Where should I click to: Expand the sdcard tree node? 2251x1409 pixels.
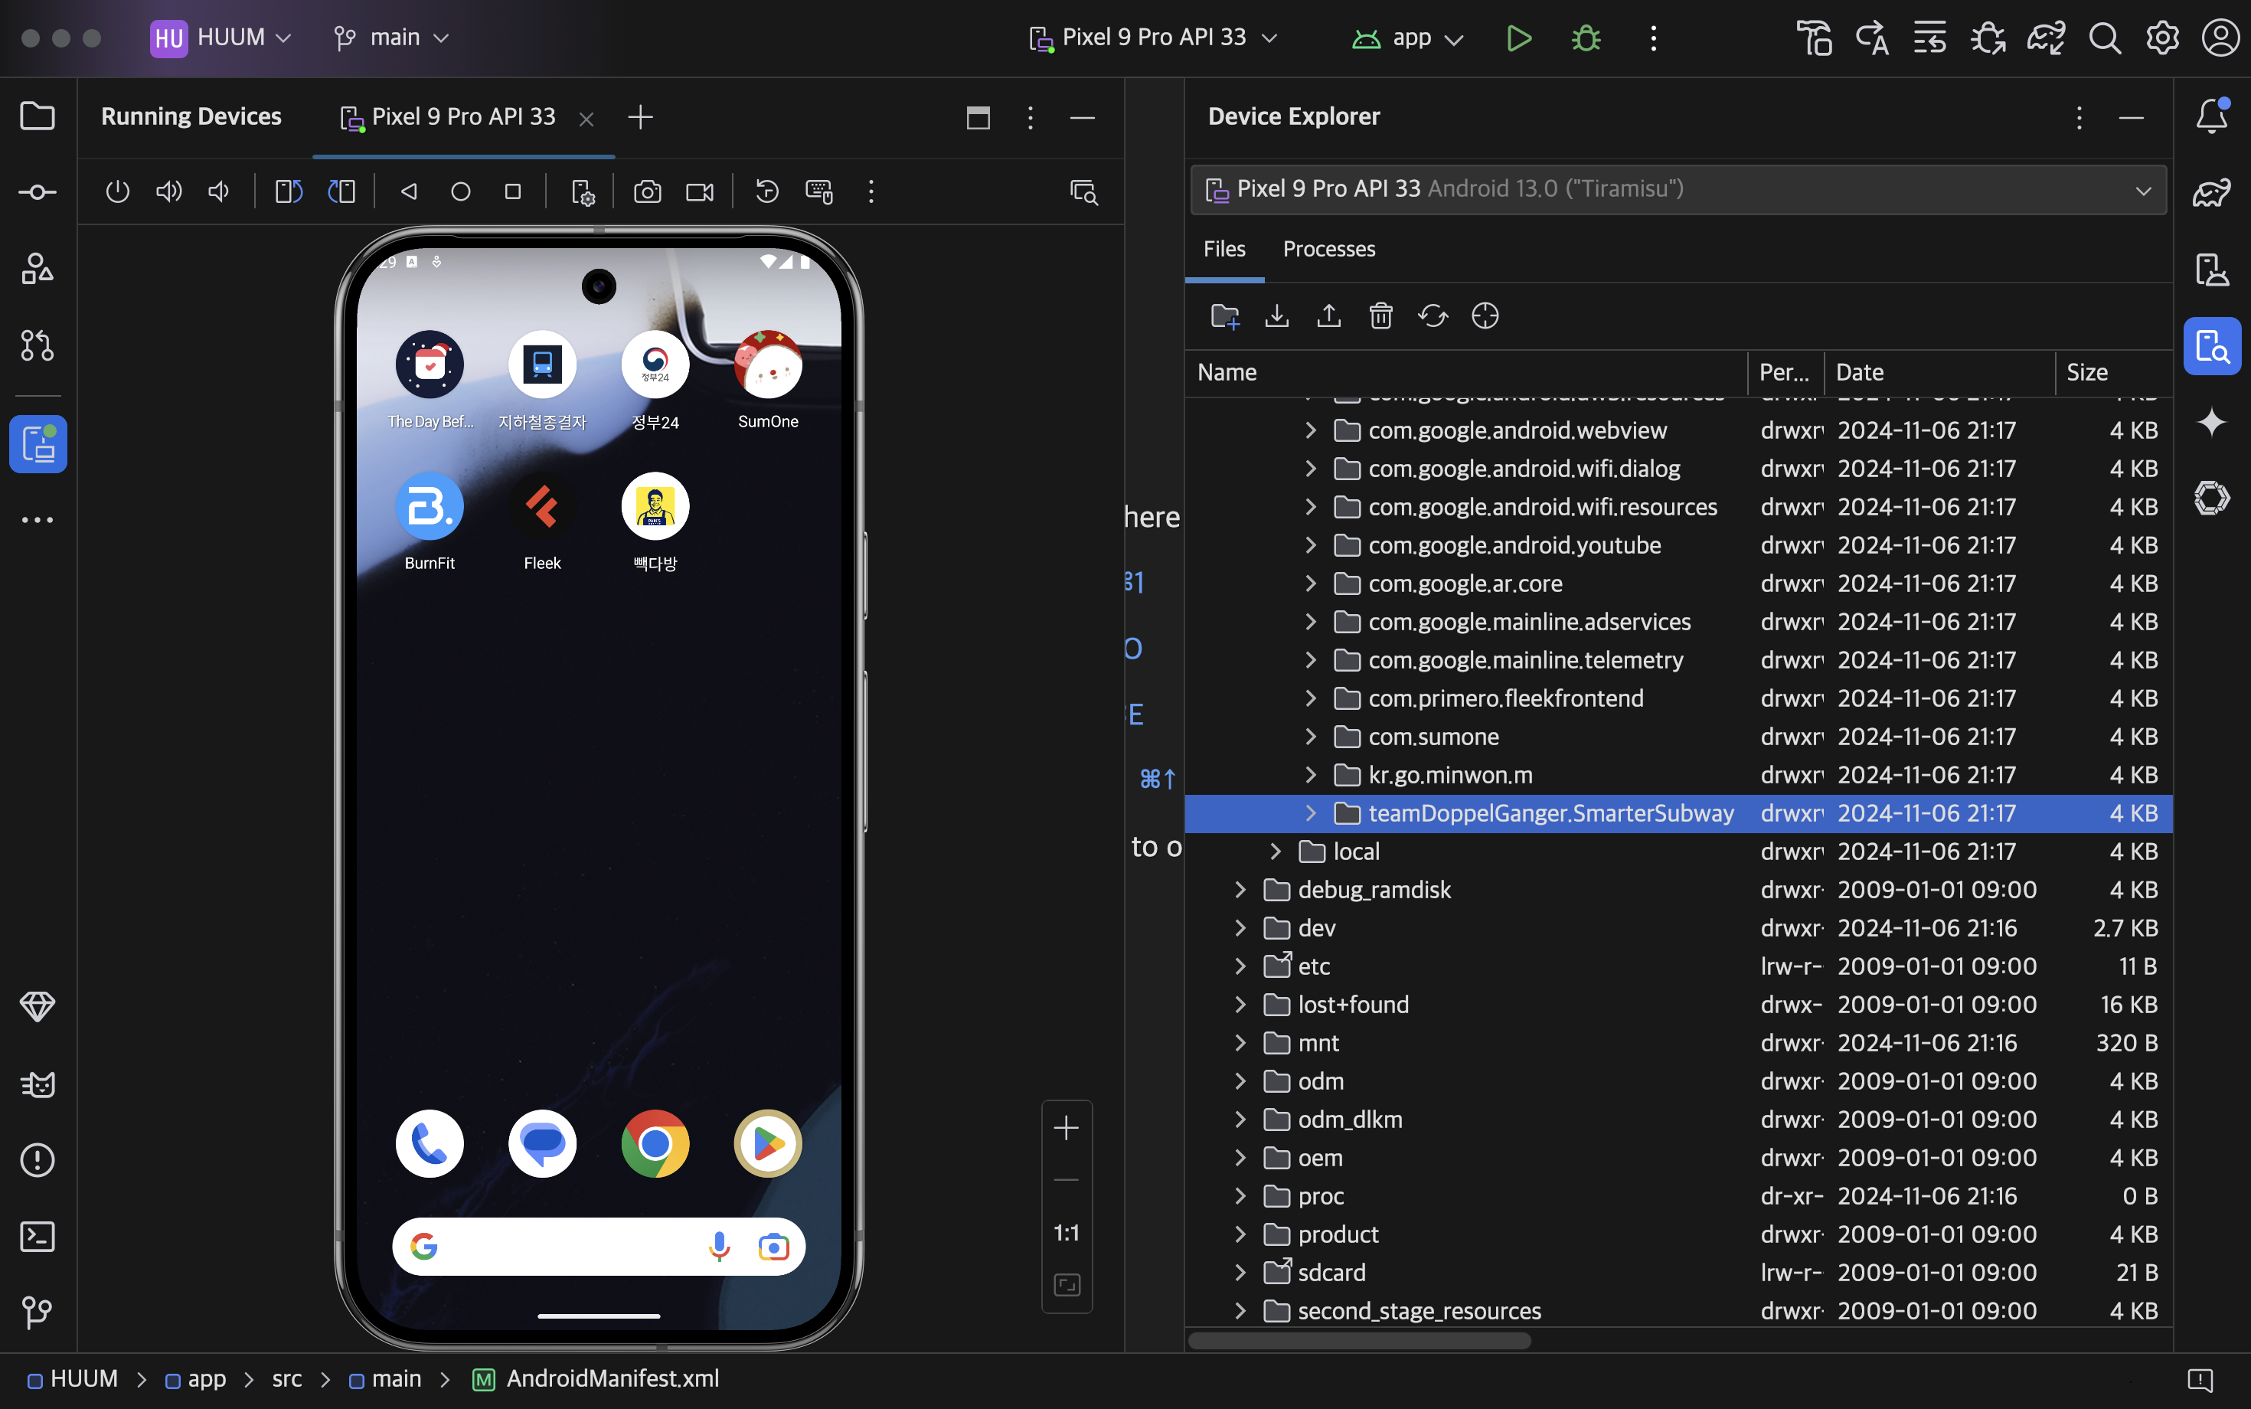point(1240,1273)
